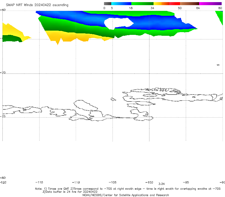Click the colorbar label '5'

point(112,8)
